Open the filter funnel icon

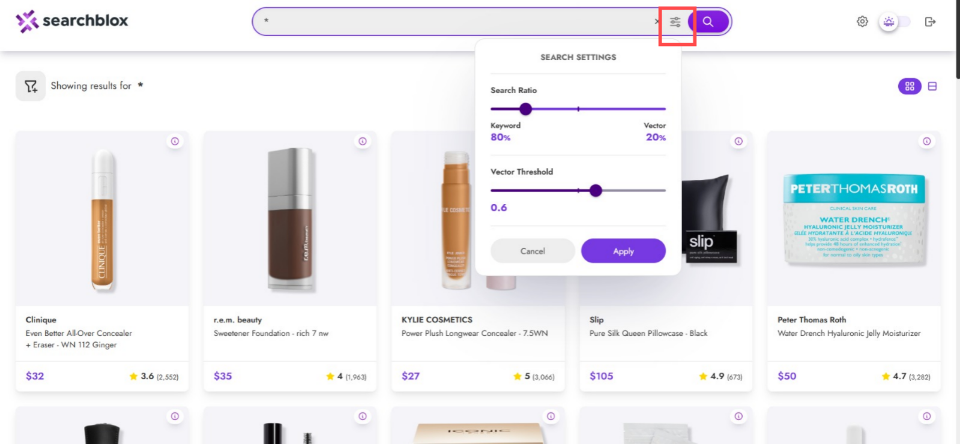(31, 86)
